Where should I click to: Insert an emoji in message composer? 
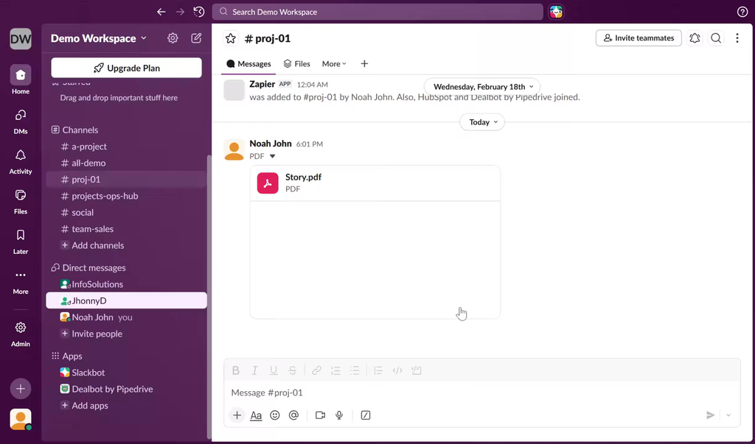pyautogui.click(x=275, y=415)
